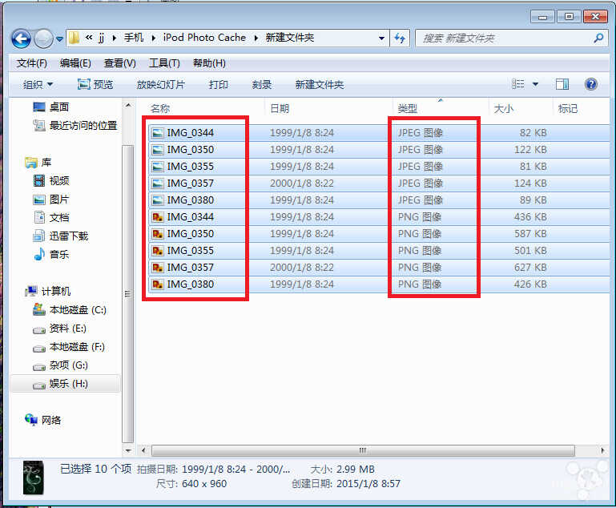This screenshot has width=616, height=508.
Task: Click the JPEG icon of IMG_0344, 82 KB
Action: [158, 133]
